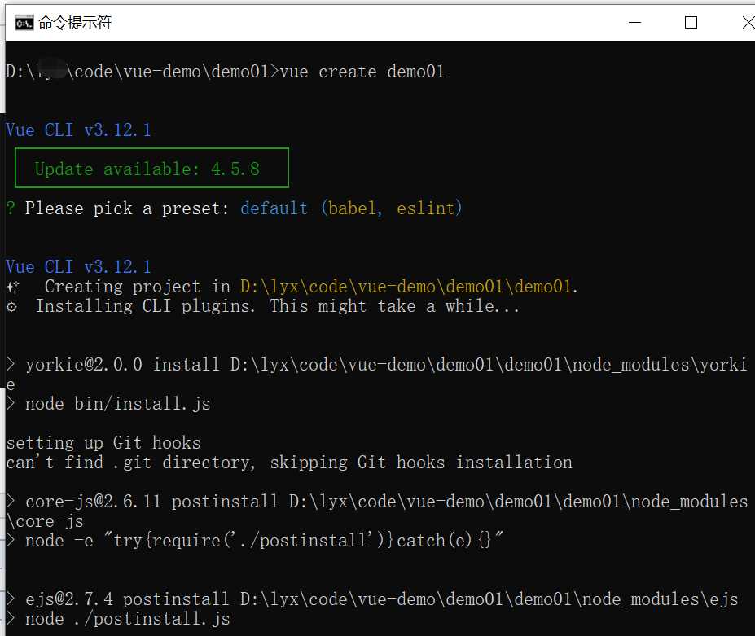The image size is (755, 636).
Task: Click the 'setting up Git hooks' line
Action: [103, 442]
